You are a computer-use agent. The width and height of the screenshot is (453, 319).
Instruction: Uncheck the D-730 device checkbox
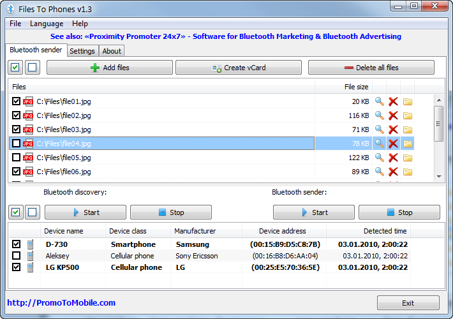pos(16,244)
